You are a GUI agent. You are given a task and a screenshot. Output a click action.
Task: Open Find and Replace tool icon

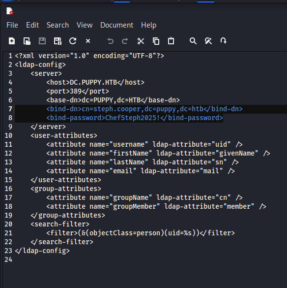208,41
